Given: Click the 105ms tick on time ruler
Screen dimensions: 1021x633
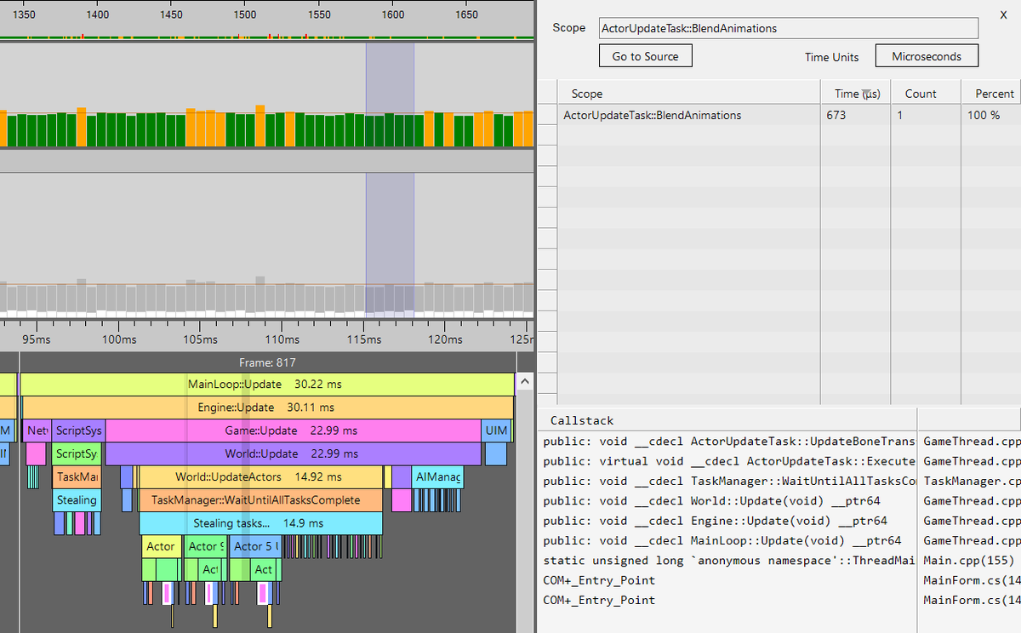Looking at the screenshot, I should (200, 339).
